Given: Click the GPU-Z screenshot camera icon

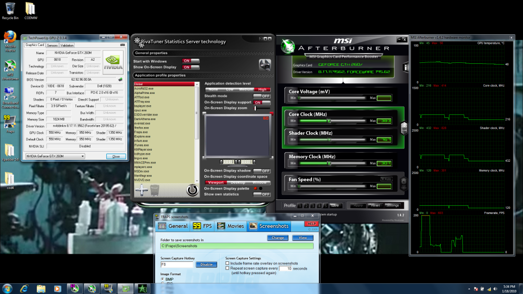Looking at the screenshot, I should tap(123, 45).
